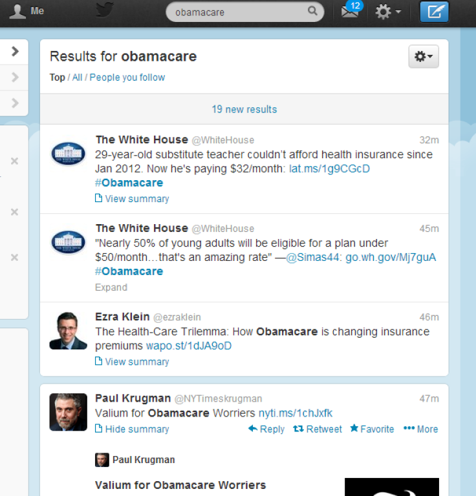Screen dimensions: 476x496
Task: Open The White House name on 32m tweet
Action: (x=142, y=139)
